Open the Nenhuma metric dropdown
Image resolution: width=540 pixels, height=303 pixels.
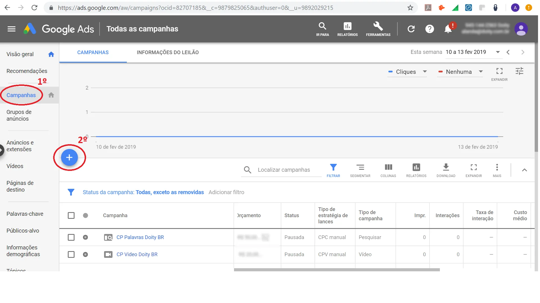pyautogui.click(x=460, y=72)
